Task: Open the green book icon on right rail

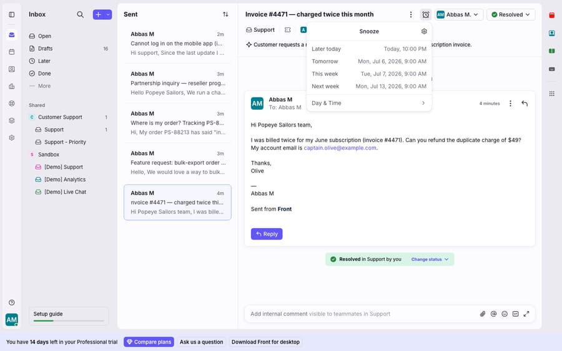Action: [552, 50]
